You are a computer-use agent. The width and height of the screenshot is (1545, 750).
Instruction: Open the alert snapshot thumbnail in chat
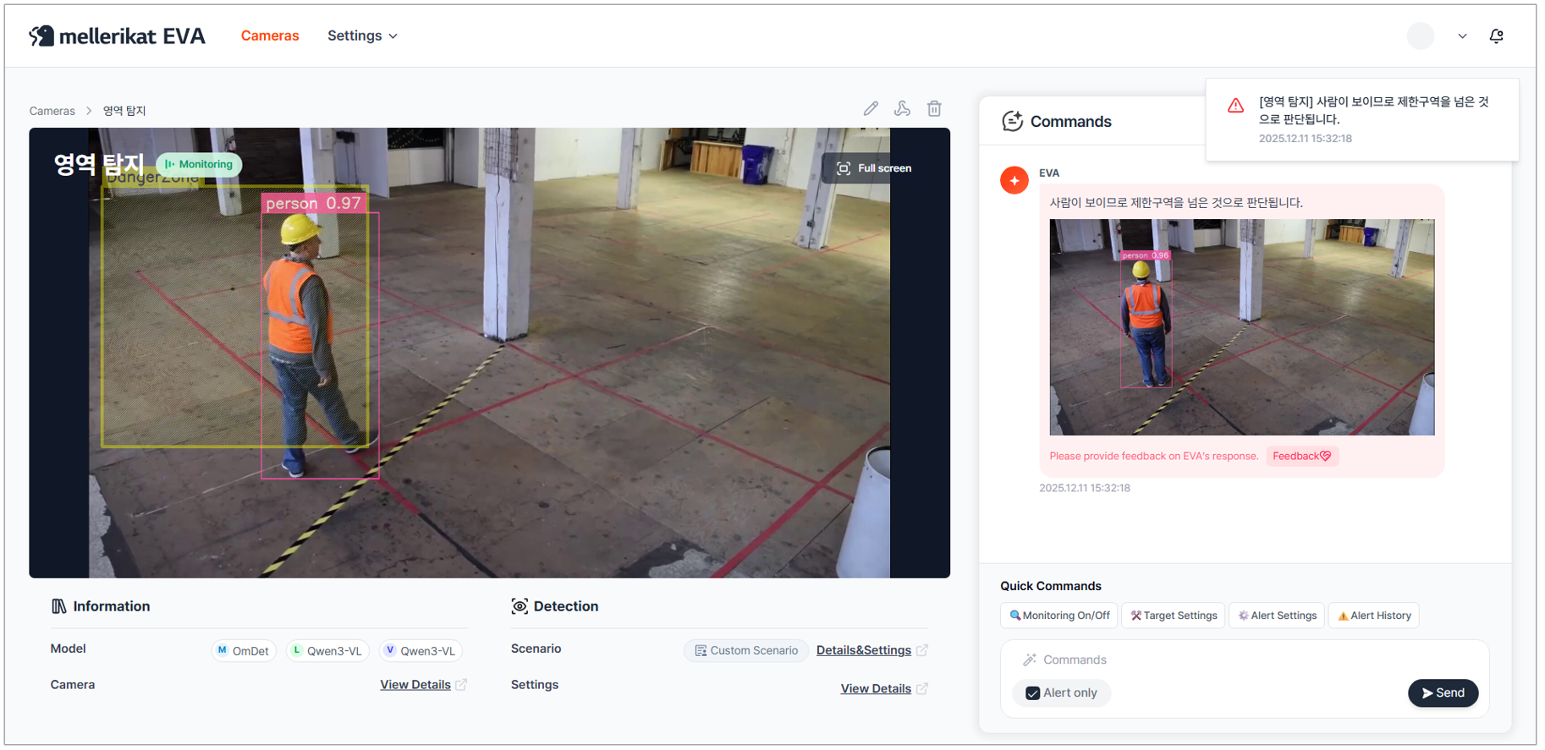coord(1241,327)
